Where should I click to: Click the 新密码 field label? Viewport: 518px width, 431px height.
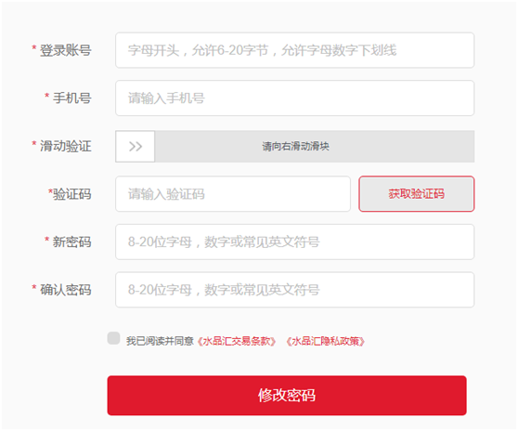pyautogui.click(x=72, y=242)
